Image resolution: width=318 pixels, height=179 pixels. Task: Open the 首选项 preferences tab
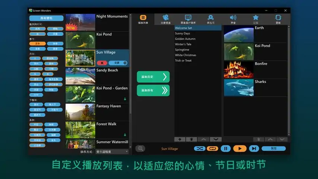point(211,19)
